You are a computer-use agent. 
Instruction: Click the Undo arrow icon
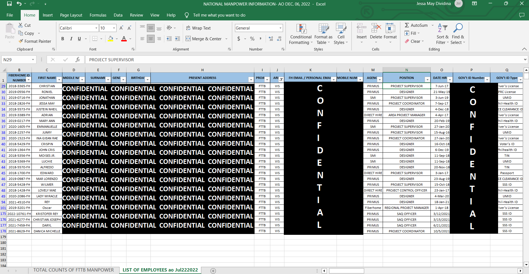pyautogui.click(x=19, y=4)
